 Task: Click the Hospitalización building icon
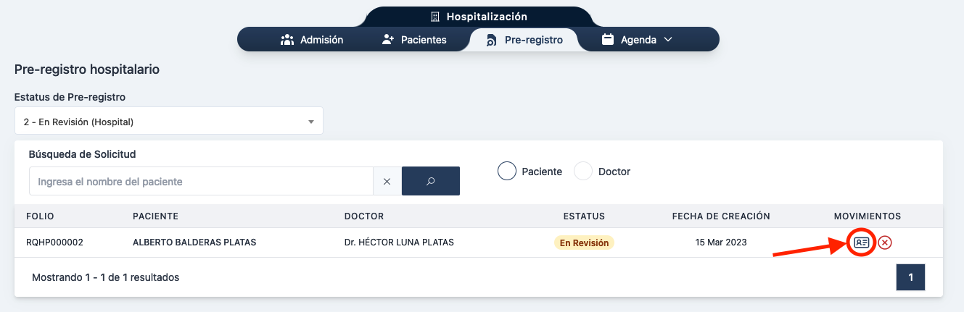coord(435,17)
